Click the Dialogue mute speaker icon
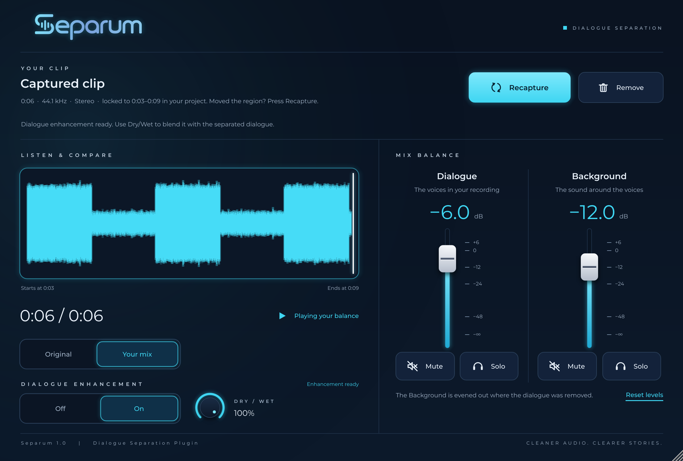The width and height of the screenshot is (683, 461). tap(412, 366)
